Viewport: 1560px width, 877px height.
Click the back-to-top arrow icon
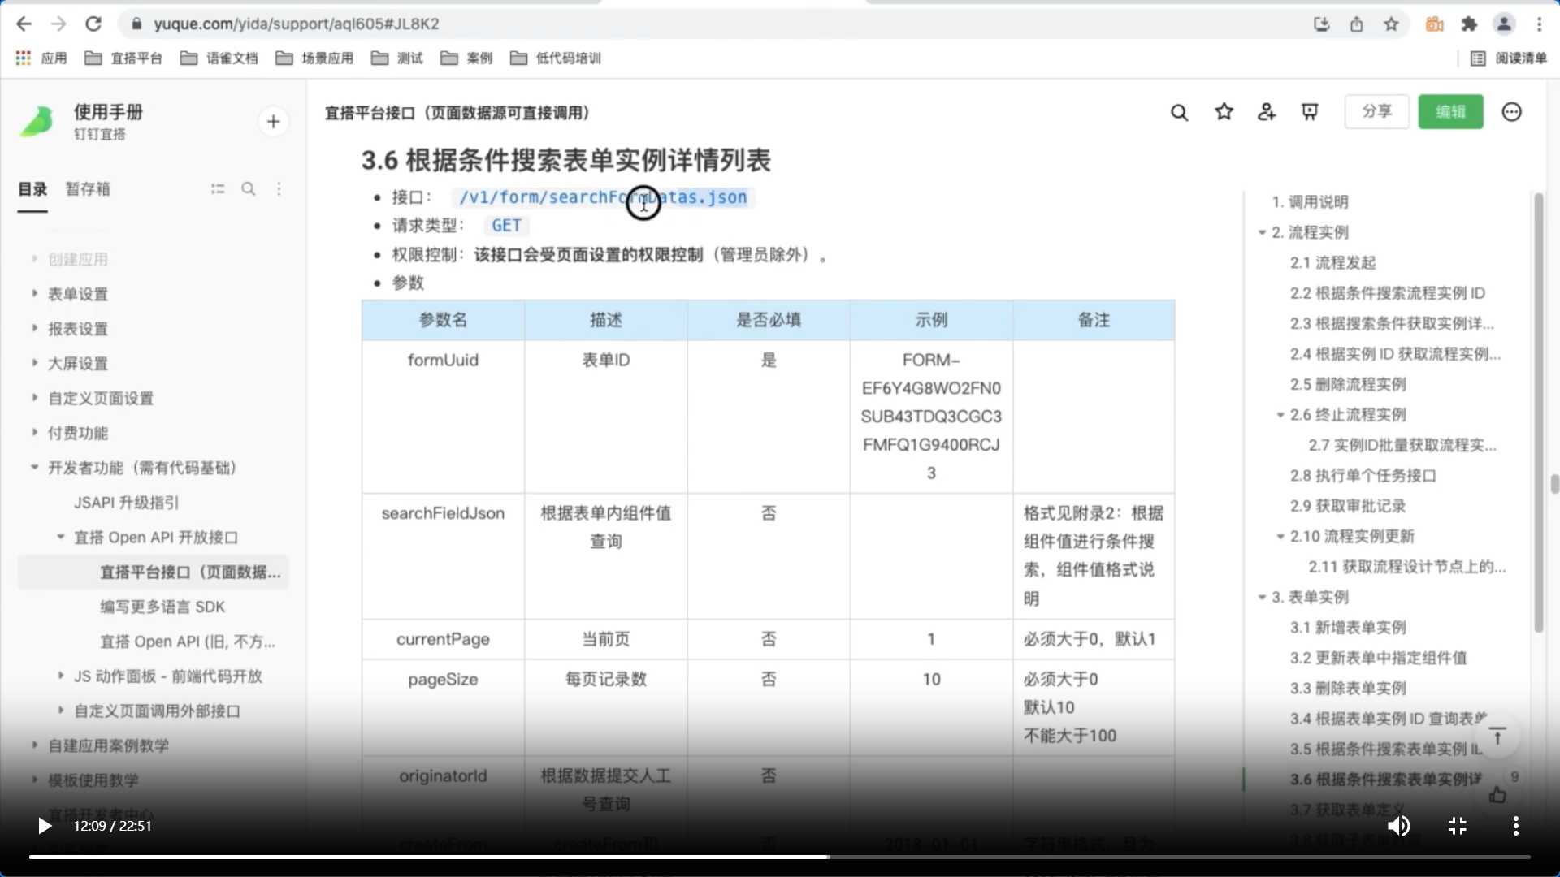click(x=1497, y=737)
